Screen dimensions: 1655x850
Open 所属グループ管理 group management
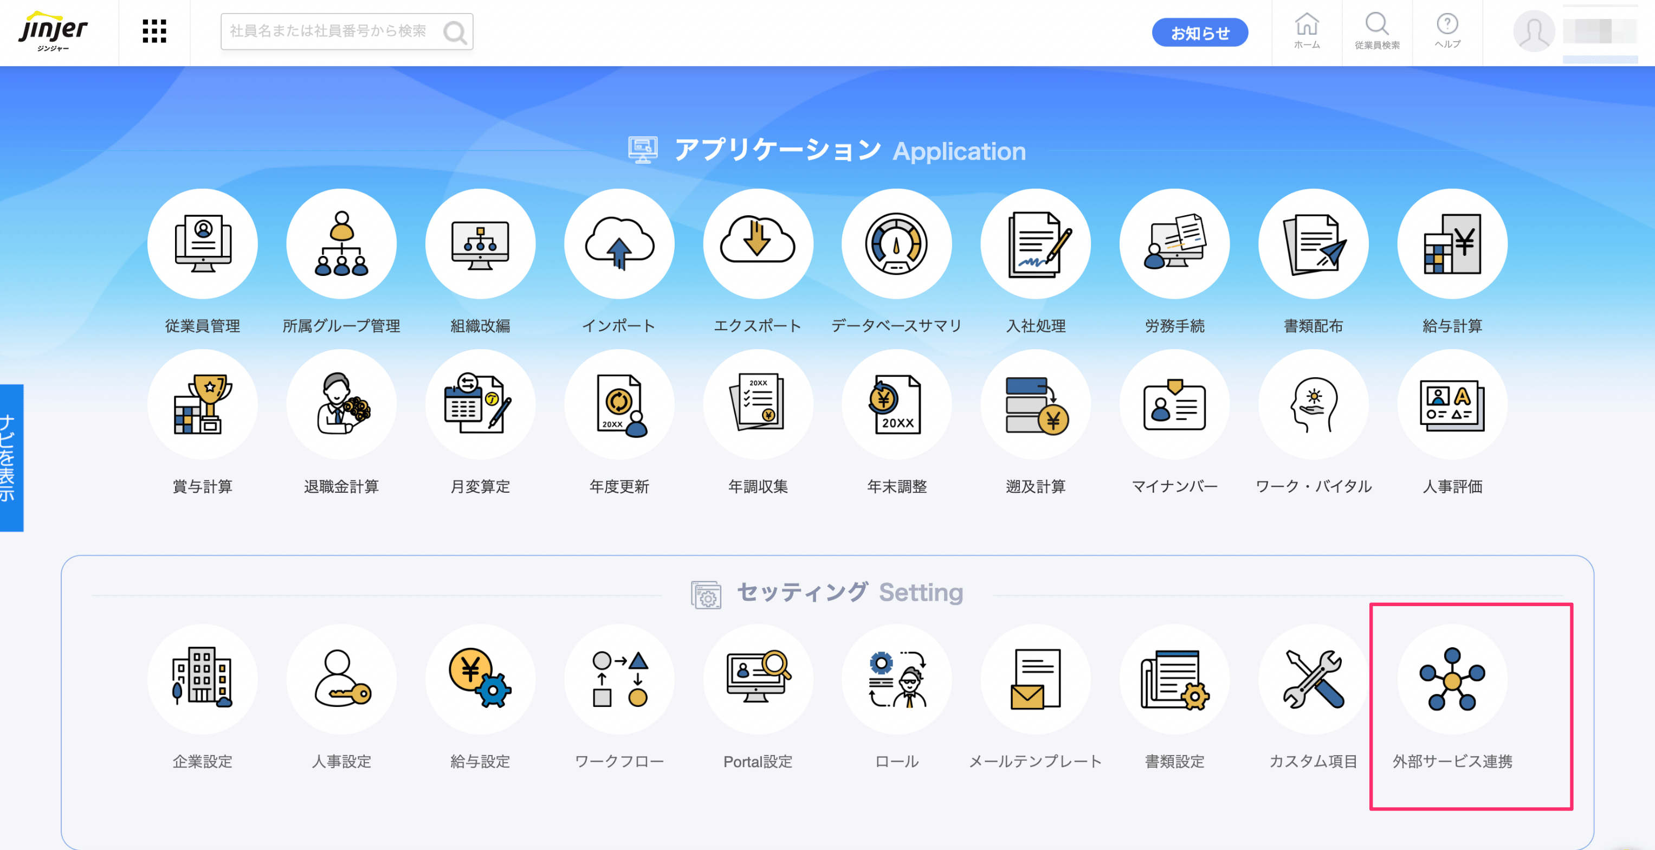tap(341, 243)
